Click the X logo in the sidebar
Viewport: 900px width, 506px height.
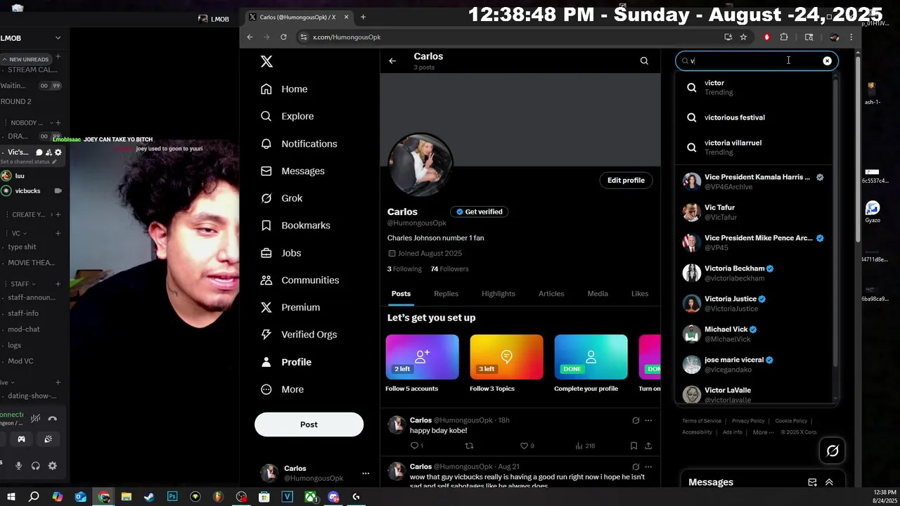266,62
